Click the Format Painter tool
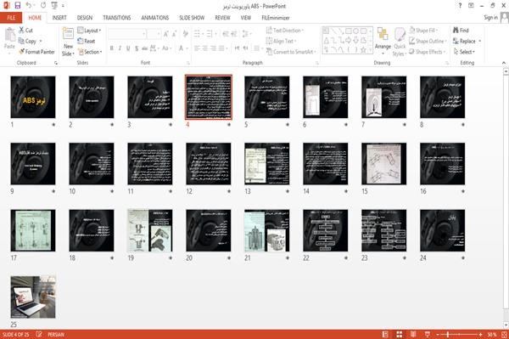This screenshot has width=509, height=339. [36, 52]
